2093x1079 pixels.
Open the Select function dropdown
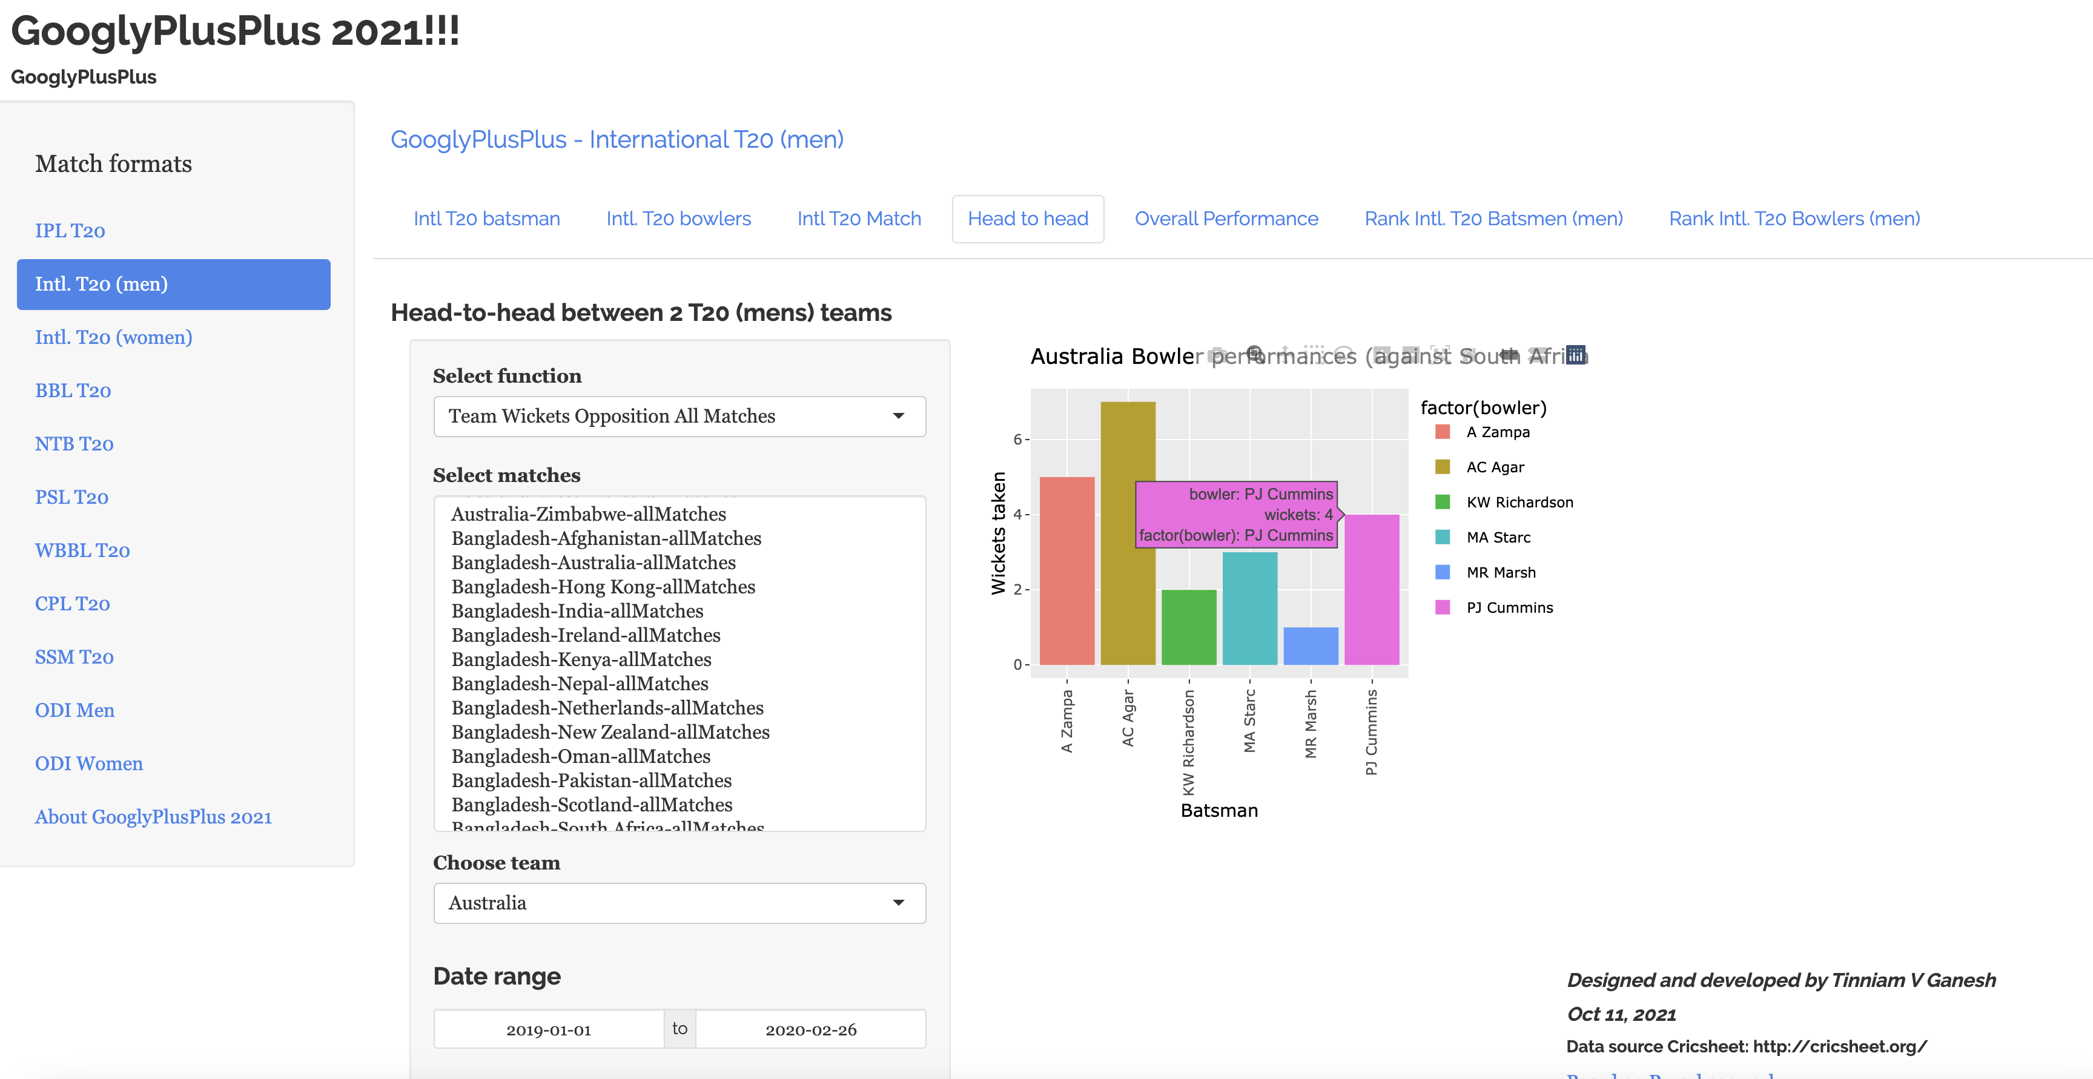tap(679, 416)
